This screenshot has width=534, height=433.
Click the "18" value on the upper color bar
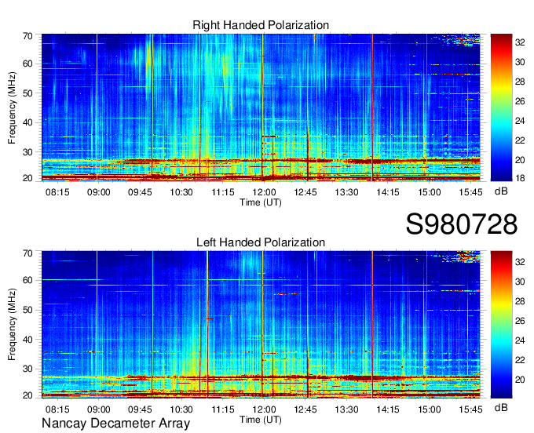click(x=520, y=178)
